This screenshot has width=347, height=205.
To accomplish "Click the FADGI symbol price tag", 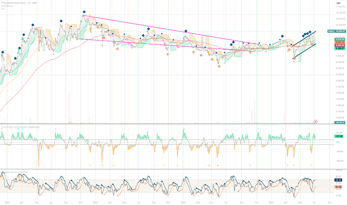I will [x=331, y=31].
